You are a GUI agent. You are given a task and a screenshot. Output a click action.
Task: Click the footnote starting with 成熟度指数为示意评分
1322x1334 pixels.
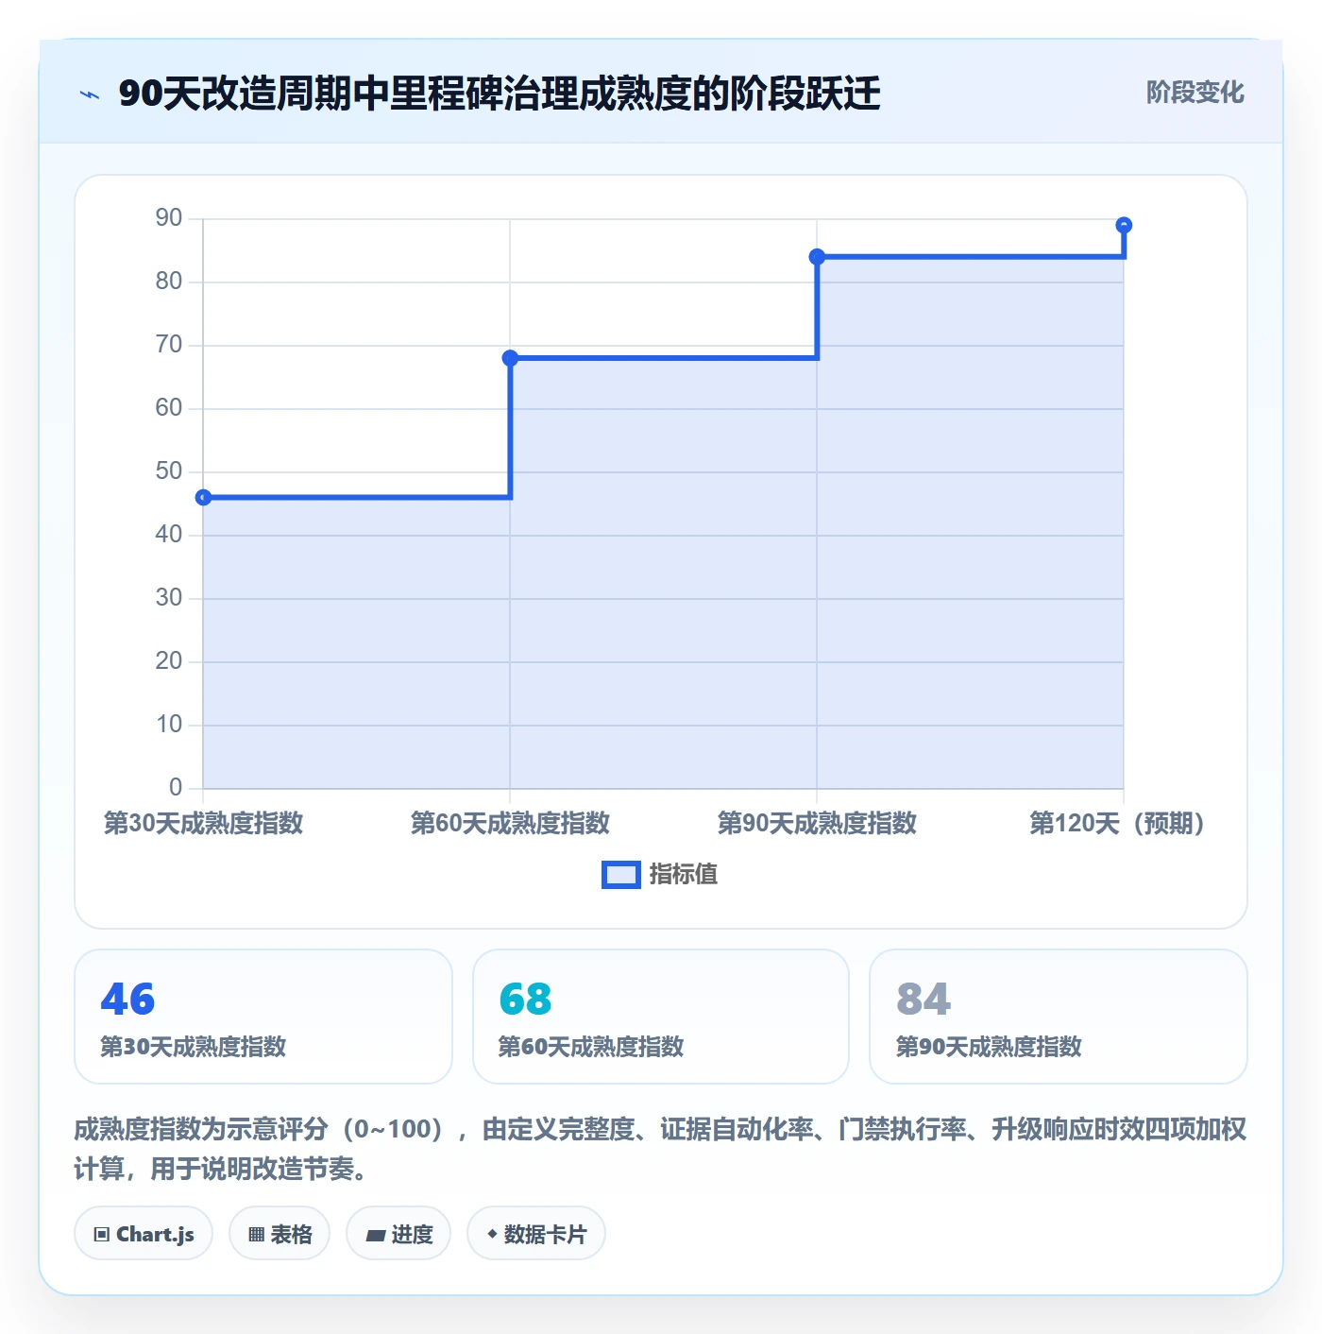(x=661, y=1149)
